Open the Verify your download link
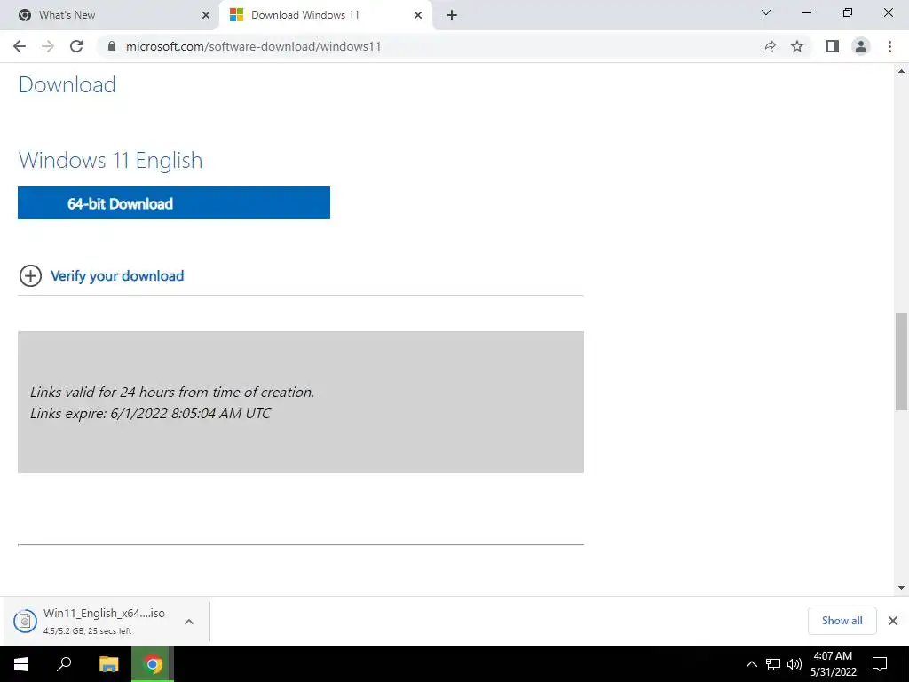The image size is (909, 682). click(117, 276)
